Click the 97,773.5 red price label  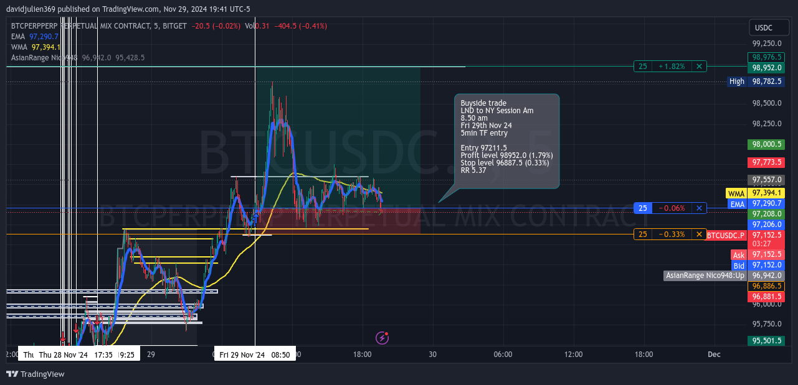pyautogui.click(x=766, y=162)
